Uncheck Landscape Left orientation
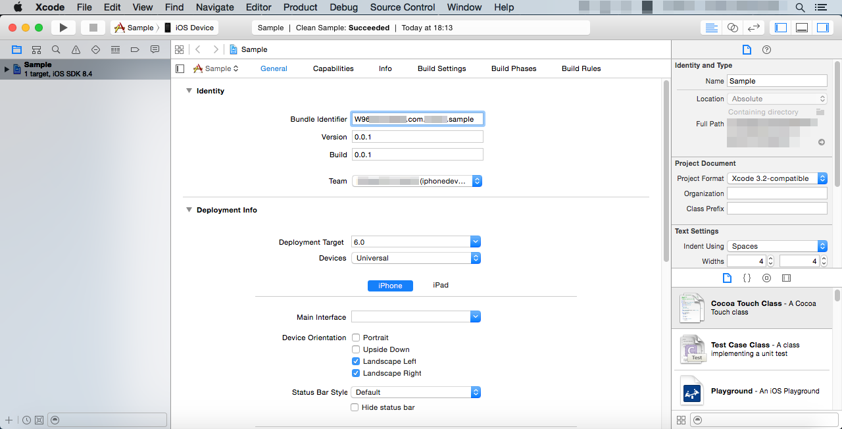Image resolution: width=842 pixels, height=429 pixels. tap(355, 361)
